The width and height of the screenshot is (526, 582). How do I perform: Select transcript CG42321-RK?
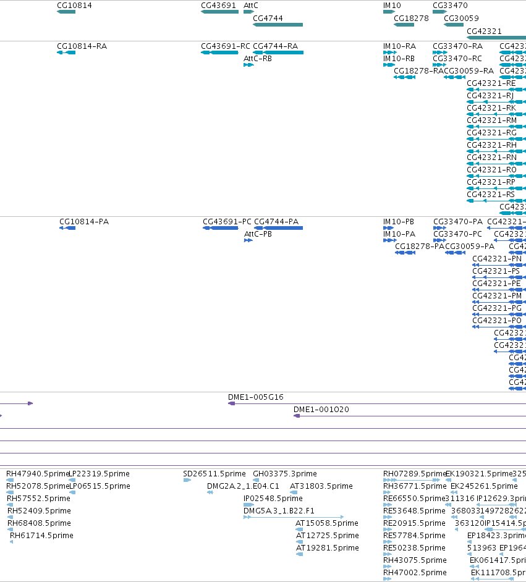click(491, 108)
